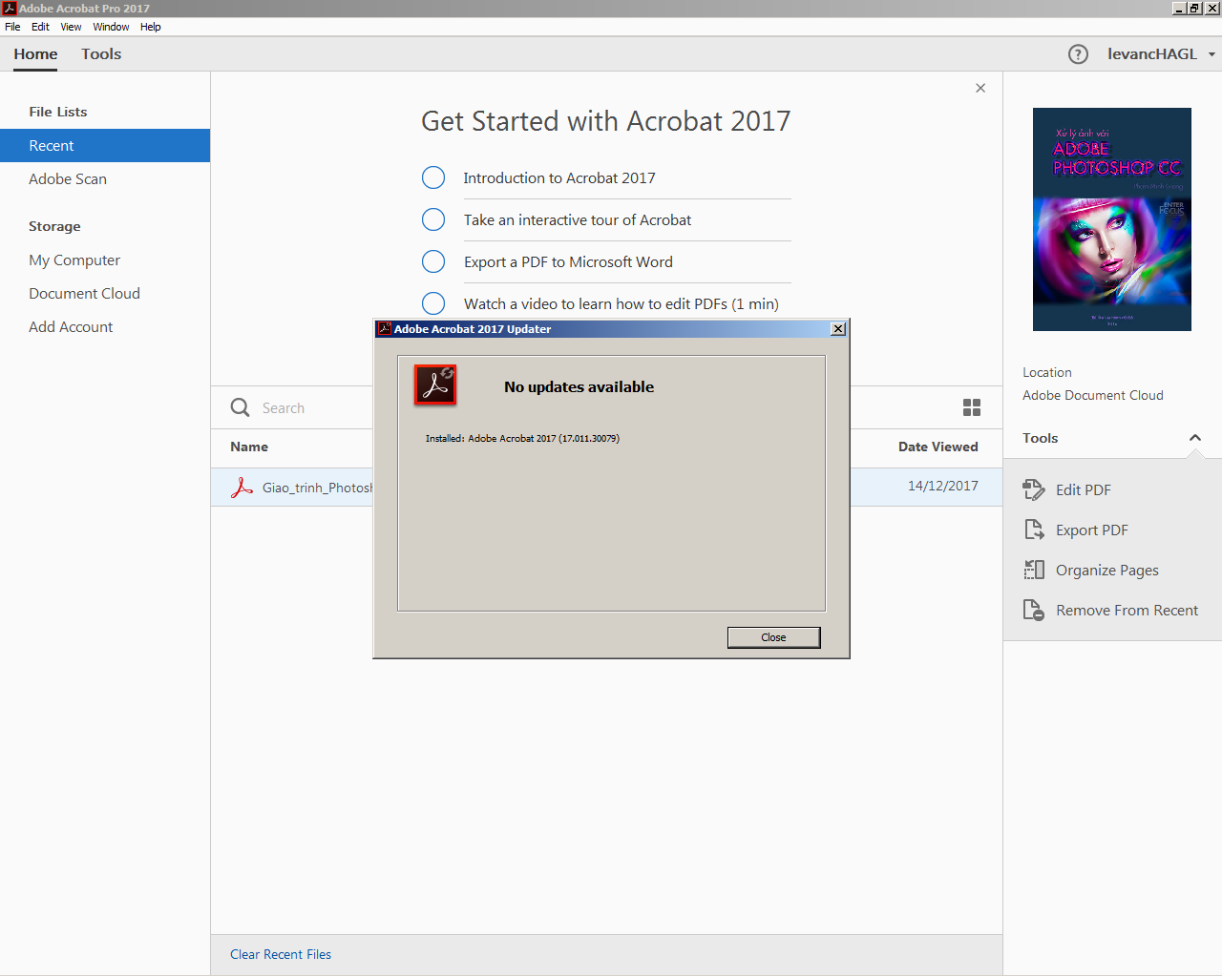
Task: Restore down the Acrobat Pro 2017 window
Action: click(x=1194, y=9)
